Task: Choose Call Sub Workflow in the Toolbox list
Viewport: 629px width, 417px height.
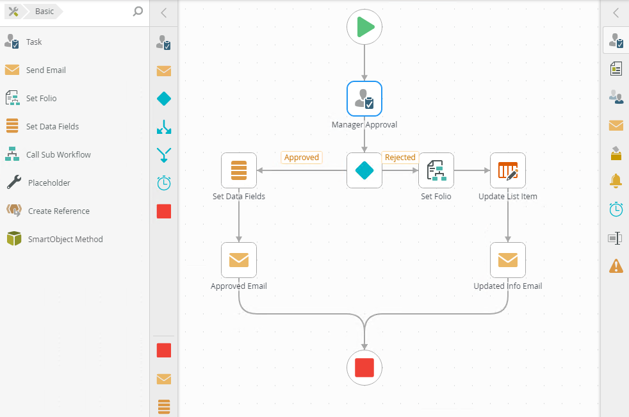Action: tap(58, 154)
